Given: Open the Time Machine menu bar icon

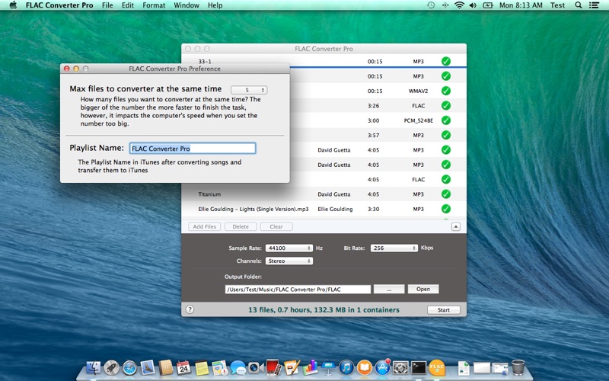Looking at the screenshot, I should click(431, 5).
